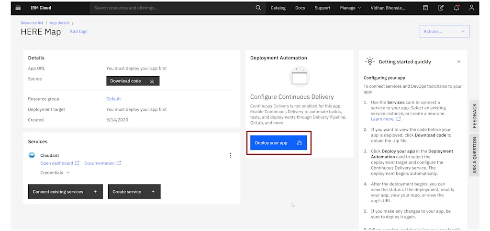
Task: Close the Getting started quickly panel
Action: 459,62
